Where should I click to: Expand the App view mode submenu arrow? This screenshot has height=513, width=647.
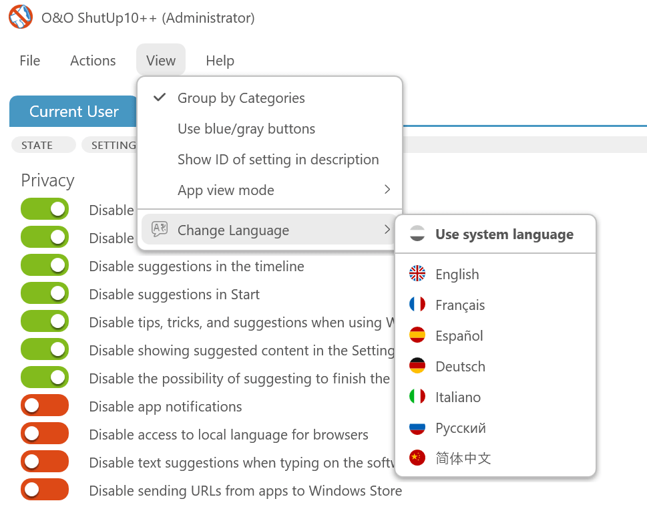pos(387,190)
